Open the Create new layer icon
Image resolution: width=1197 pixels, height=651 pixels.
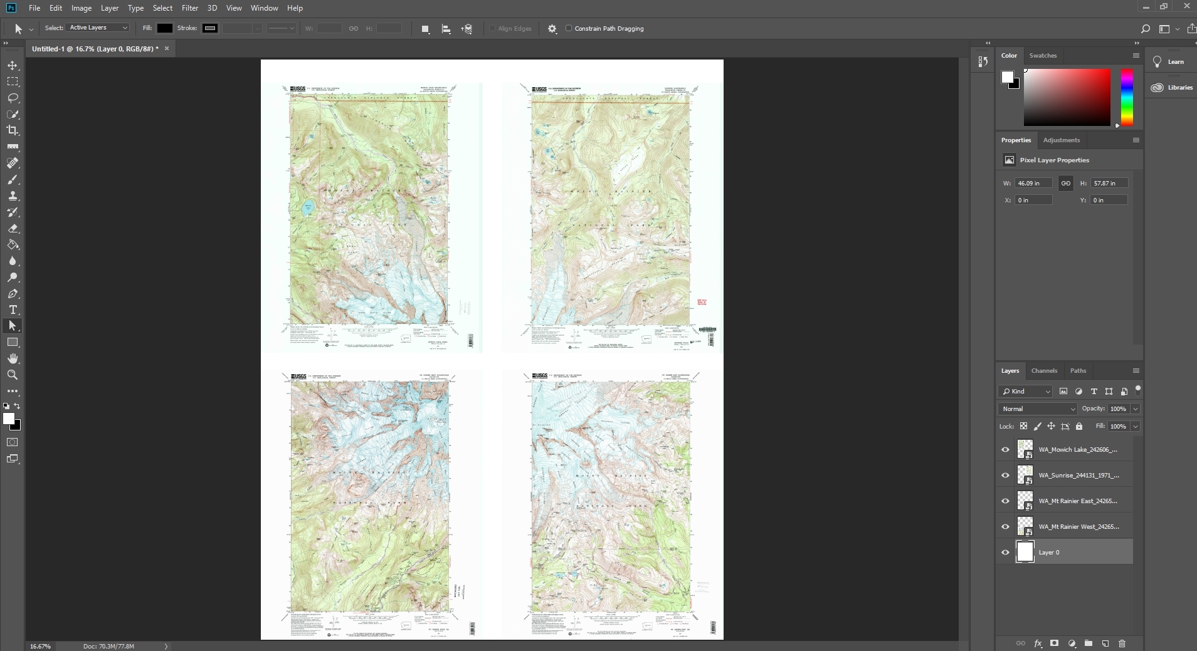(1105, 643)
